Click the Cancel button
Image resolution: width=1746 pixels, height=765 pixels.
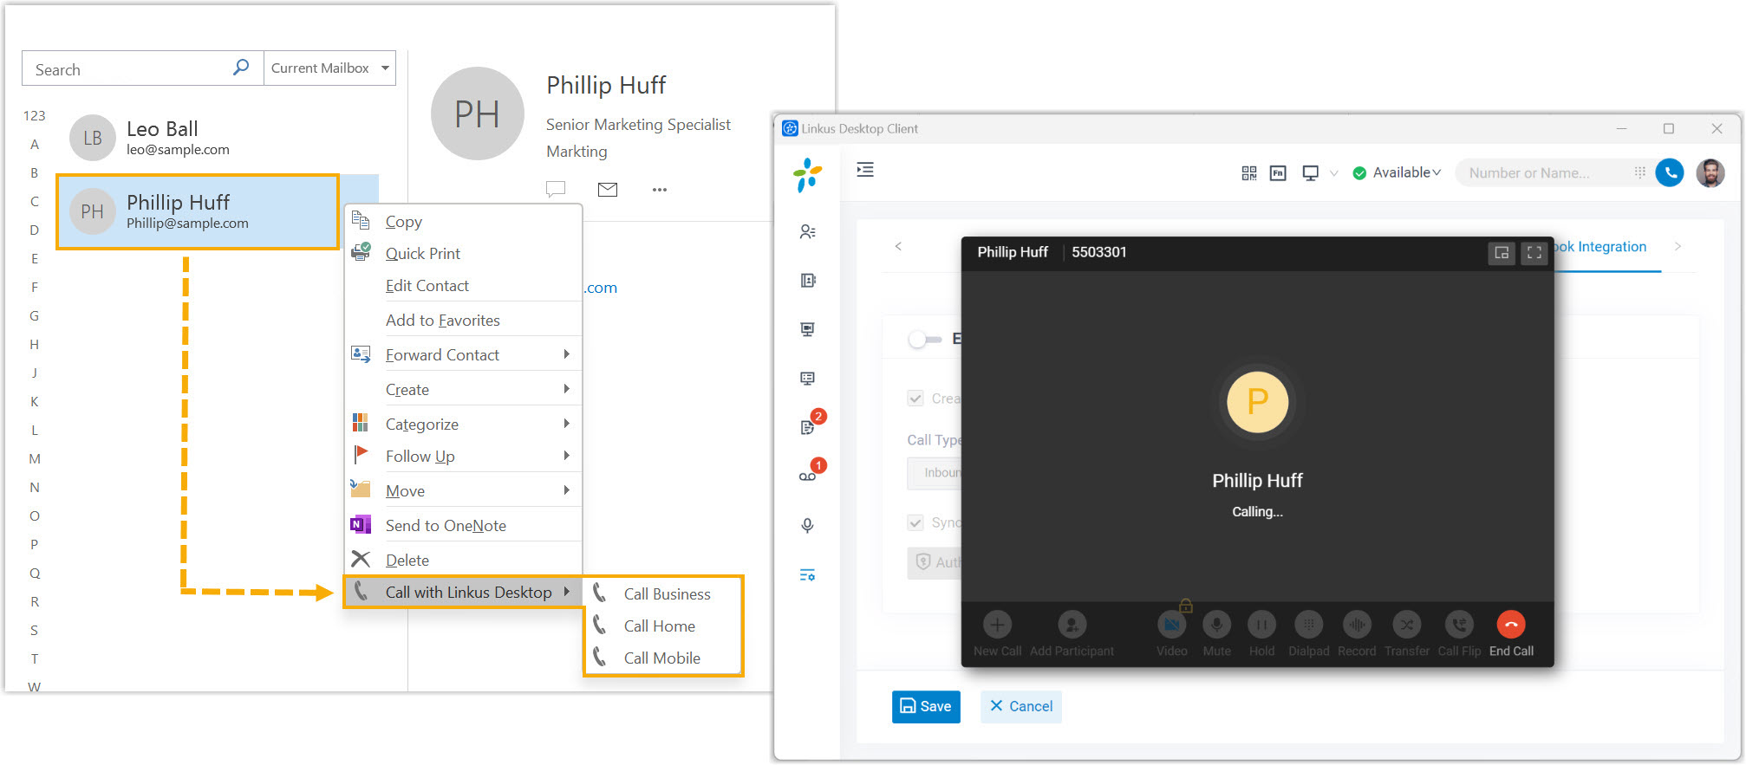1021,707
